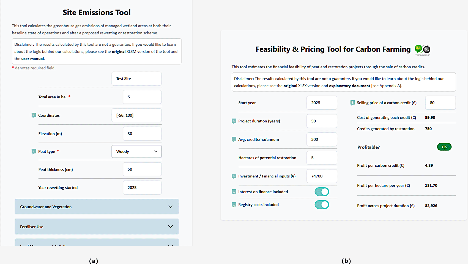Click info icon beside Selling price of carbon credit
The height and width of the screenshot is (264, 468).
[x=352, y=103]
